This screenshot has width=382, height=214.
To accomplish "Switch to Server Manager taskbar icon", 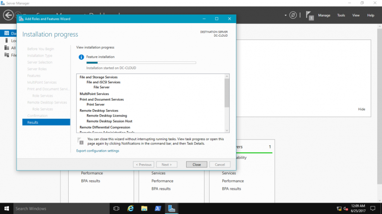I will coord(172,208).
